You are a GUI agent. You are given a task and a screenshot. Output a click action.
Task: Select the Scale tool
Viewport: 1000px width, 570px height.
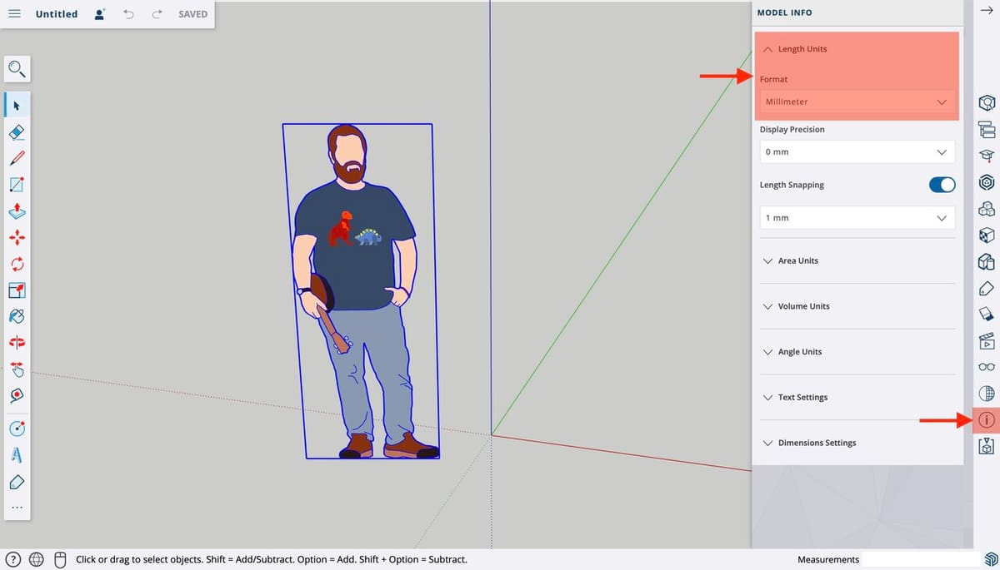coord(17,290)
